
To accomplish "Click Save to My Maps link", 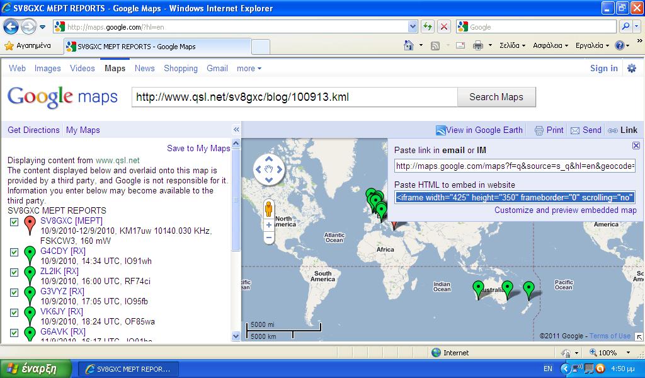I will pyautogui.click(x=198, y=149).
